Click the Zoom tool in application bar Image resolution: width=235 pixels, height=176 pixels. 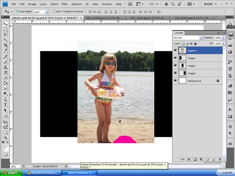pyautogui.click(x=173, y=4)
